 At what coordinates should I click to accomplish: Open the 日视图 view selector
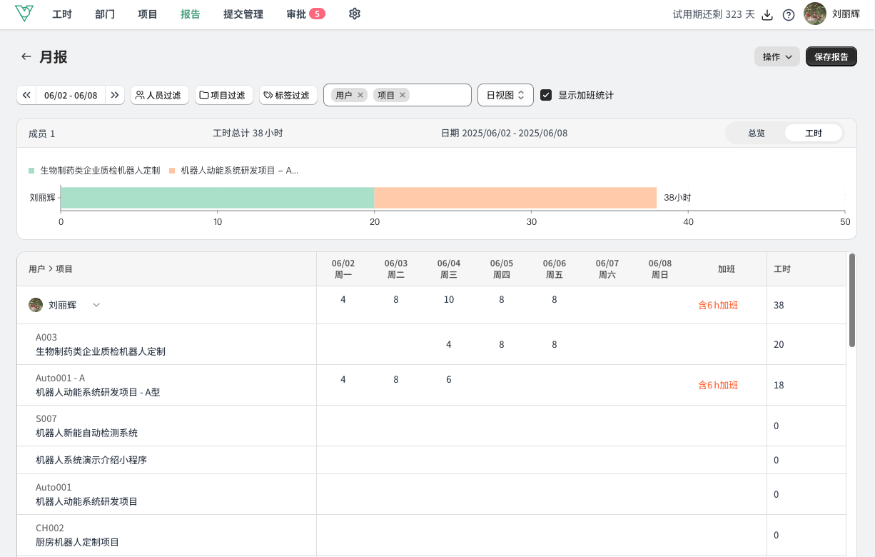505,95
